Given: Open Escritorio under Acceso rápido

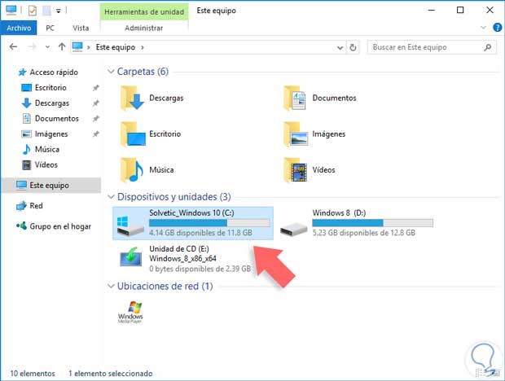Looking at the screenshot, I should coord(51,88).
